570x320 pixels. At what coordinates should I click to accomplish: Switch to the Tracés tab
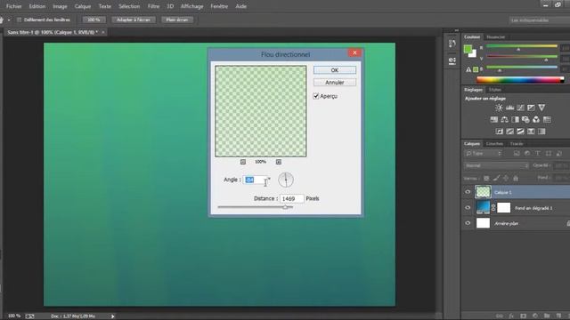pos(517,144)
